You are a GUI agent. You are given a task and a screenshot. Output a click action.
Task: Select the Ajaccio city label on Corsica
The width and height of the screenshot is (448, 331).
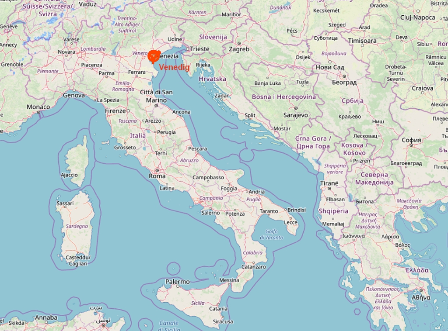tap(69, 175)
